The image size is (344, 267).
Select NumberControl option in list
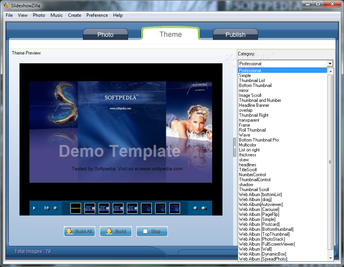coord(282,175)
